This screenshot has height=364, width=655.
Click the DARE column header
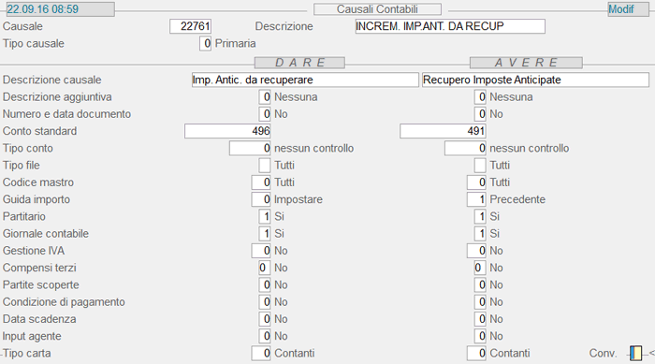(x=299, y=63)
